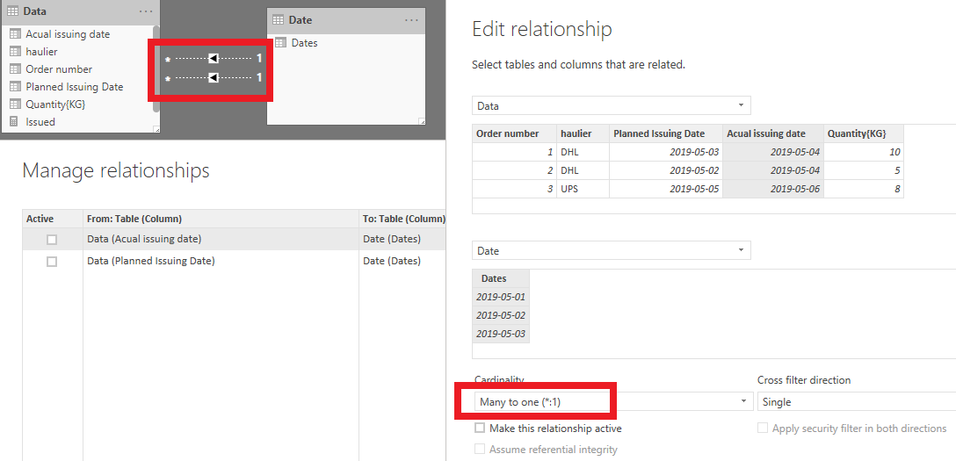956x461 pixels.
Task: Select the Dates field icon in Date table
Action: [280, 43]
